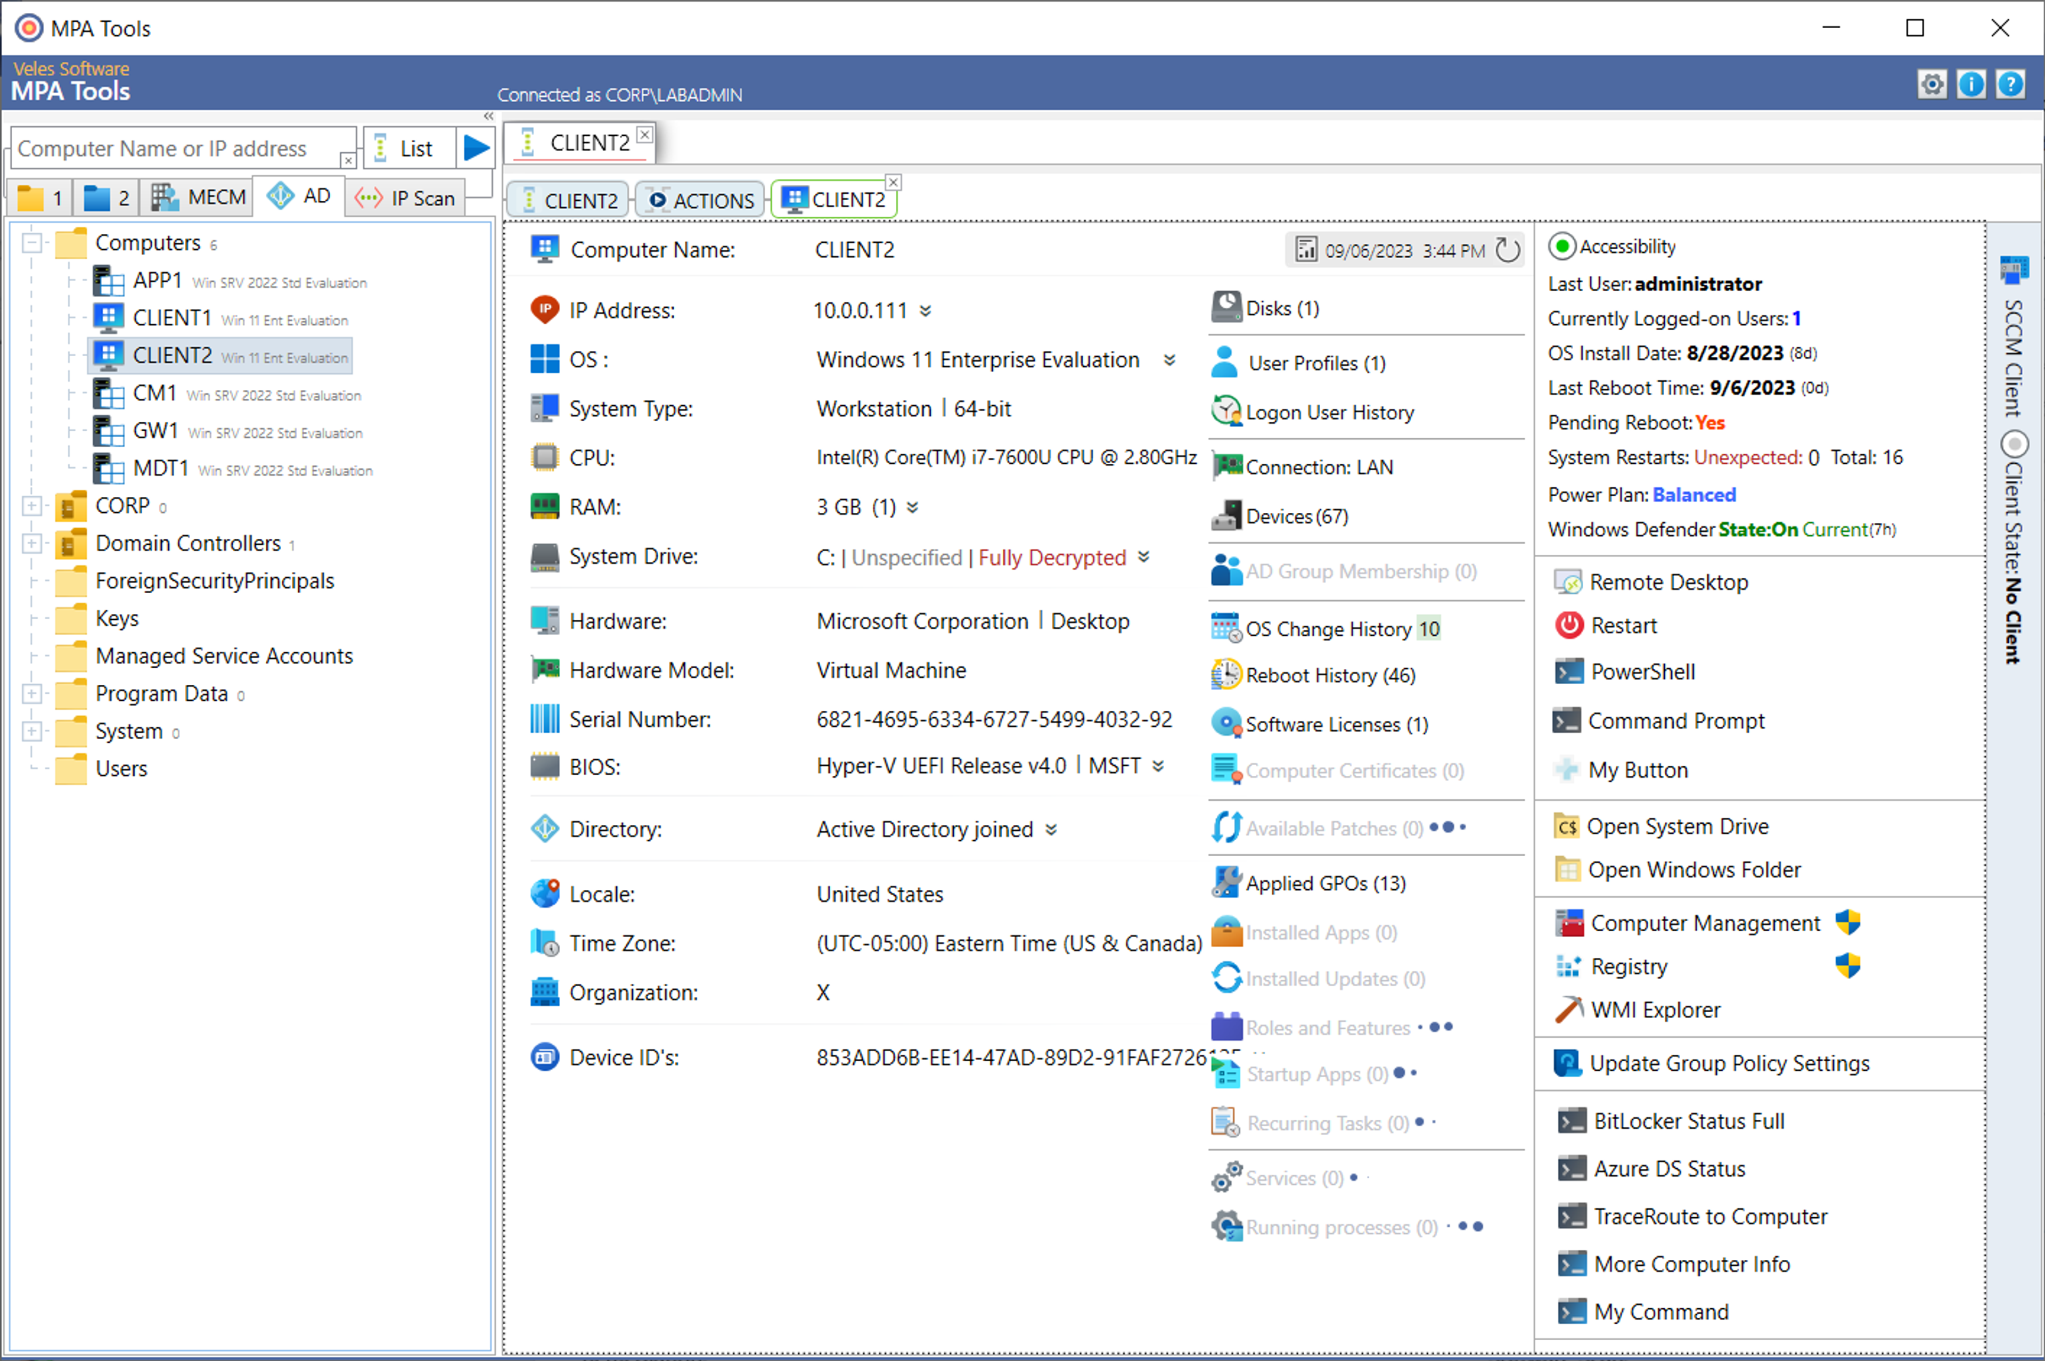Expand BIOS details chevron

click(x=1158, y=766)
